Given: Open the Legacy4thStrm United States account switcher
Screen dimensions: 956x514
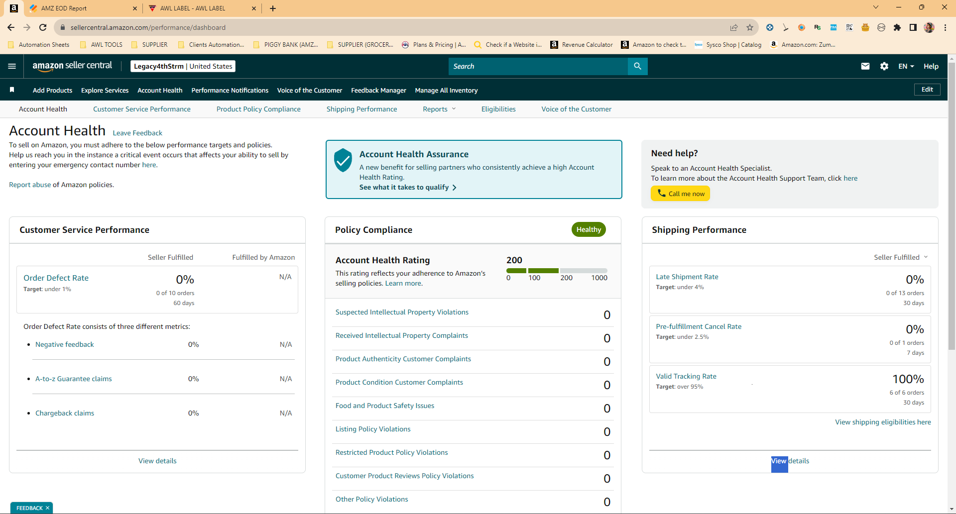Looking at the screenshot, I should coord(183,66).
